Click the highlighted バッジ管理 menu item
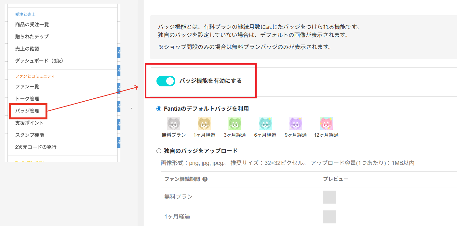Screen dimensions: 457x226 click(x=27, y=111)
